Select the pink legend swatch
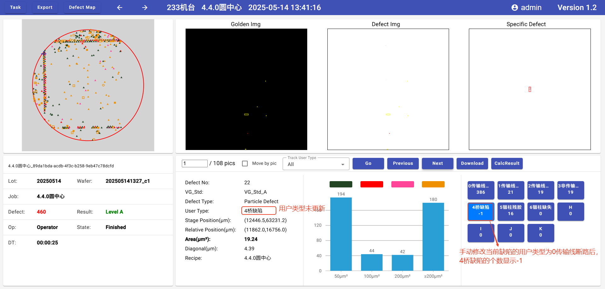 (402, 184)
